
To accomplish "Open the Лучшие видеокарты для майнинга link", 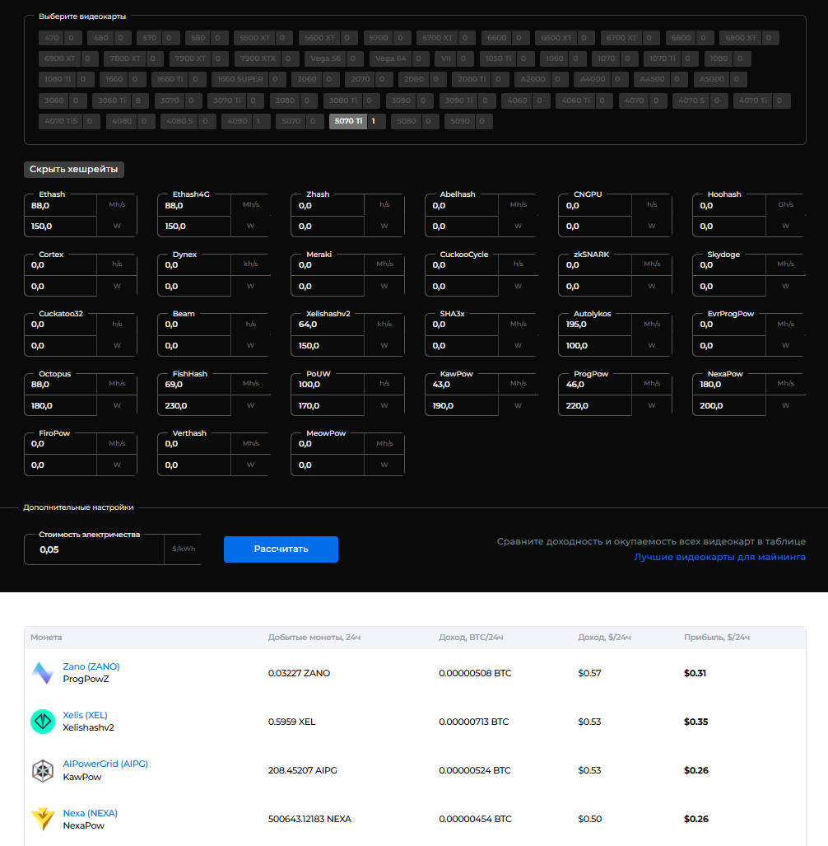I will click(719, 558).
